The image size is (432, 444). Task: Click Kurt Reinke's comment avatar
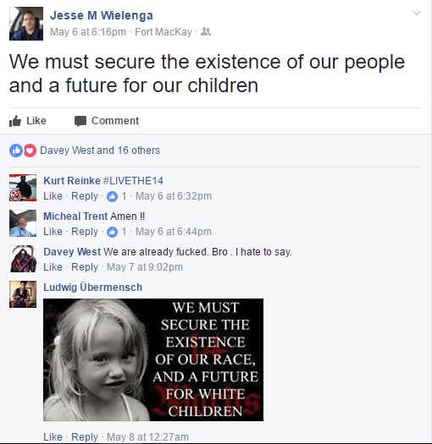pos(23,188)
